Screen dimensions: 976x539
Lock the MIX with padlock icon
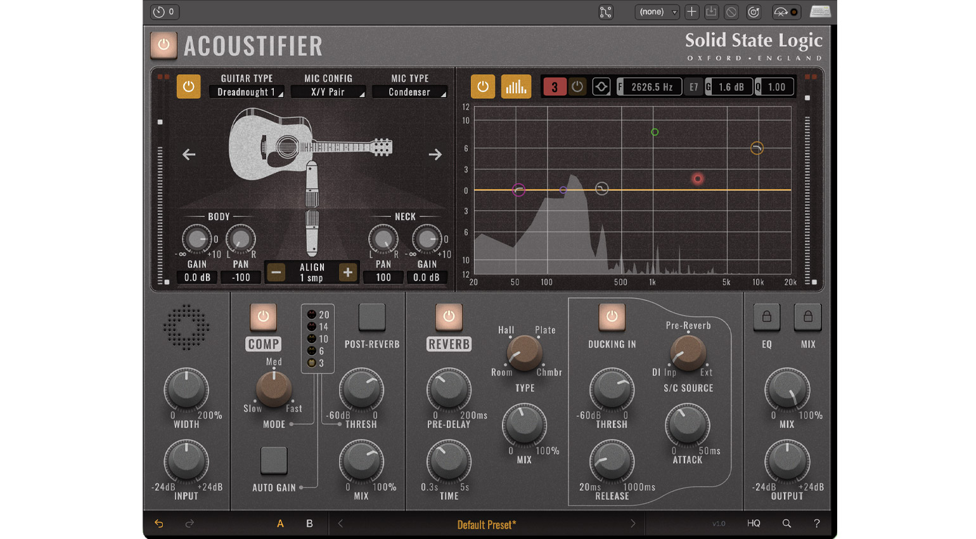[807, 316]
